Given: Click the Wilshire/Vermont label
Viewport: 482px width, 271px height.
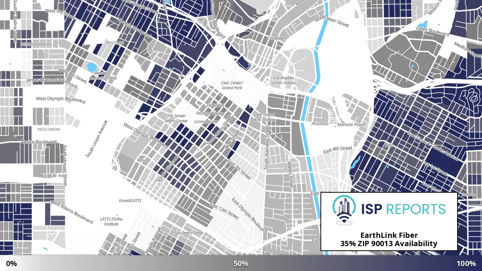Looking at the screenshot, I should click(37, 44).
